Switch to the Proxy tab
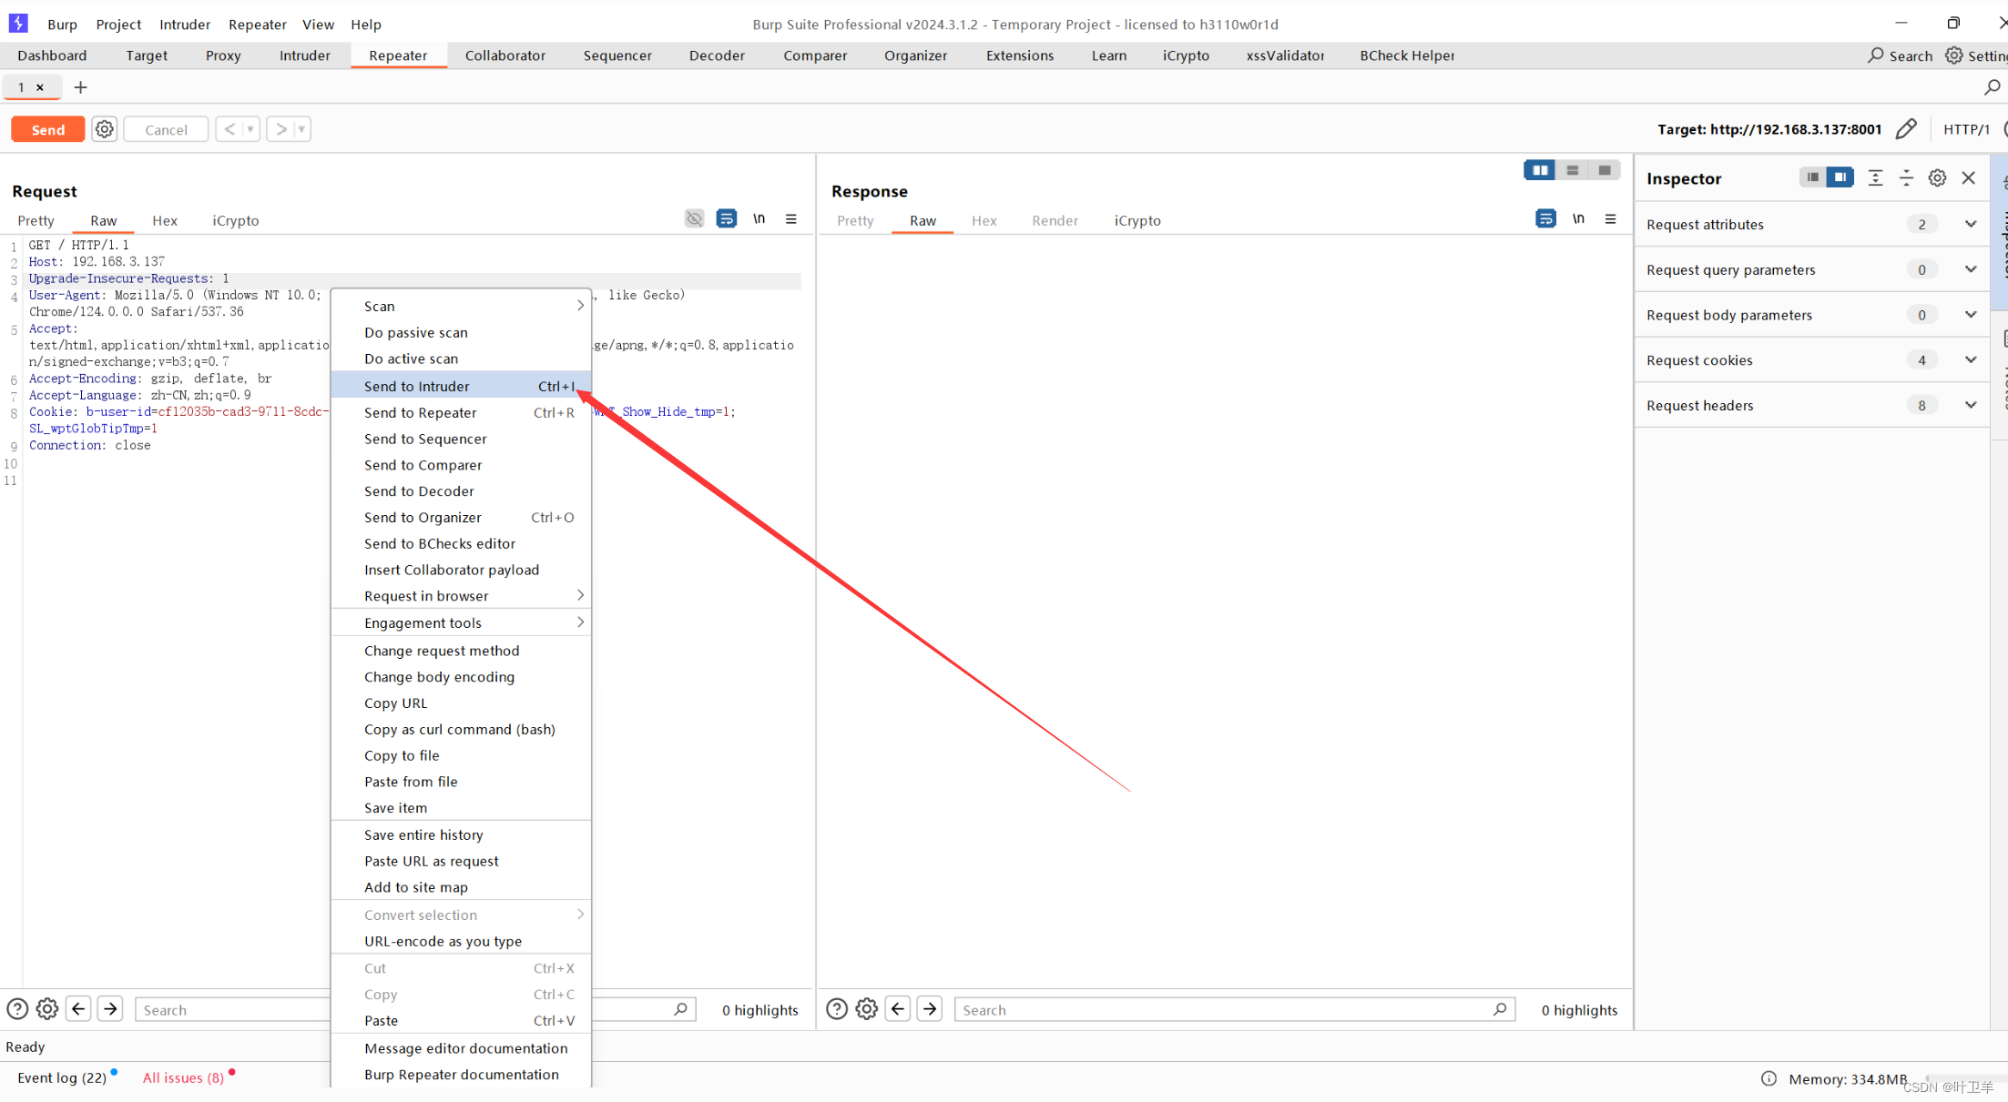This screenshot has height=1102, width=2008. coord(223,56)
